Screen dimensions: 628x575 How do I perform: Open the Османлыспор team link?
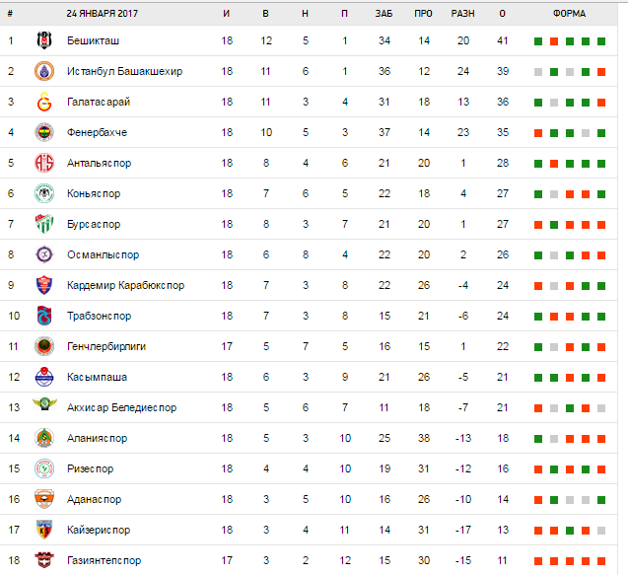(x=103, y=255)
